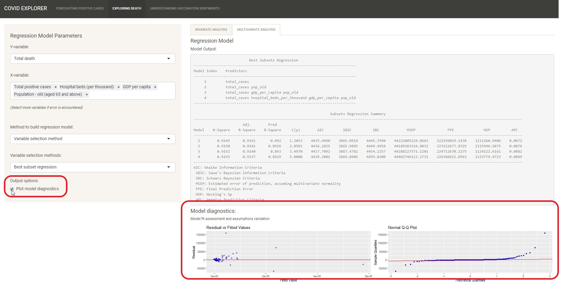
Task: Remove Population - old (aged 65+) tag
Action: pyautogui.click(x=87, y=94)
